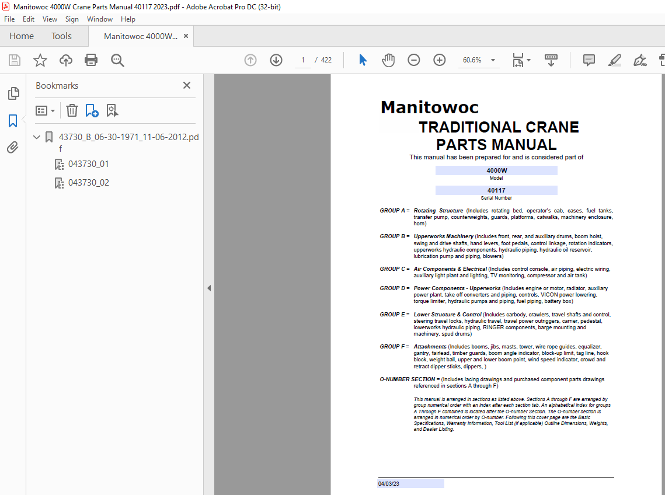This screenshot has width=665, height=495.
Task: Zoom in with plus icon
Action: [440, 60]
